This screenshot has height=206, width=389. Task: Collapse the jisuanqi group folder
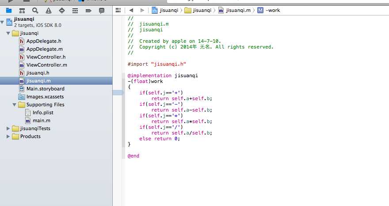pos(8,33)
